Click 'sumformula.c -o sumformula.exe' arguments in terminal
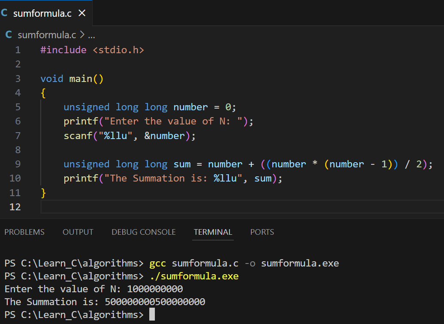444x324 pixels. coord(255,263)
